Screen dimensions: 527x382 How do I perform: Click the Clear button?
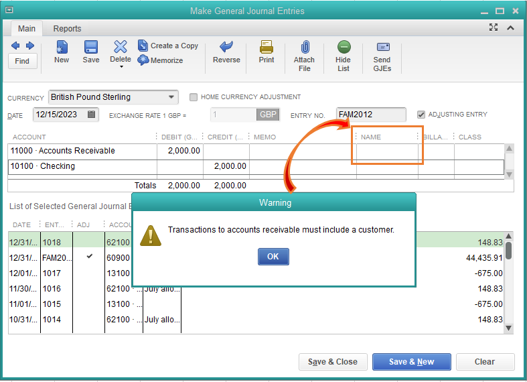click(x=485, y=362)
